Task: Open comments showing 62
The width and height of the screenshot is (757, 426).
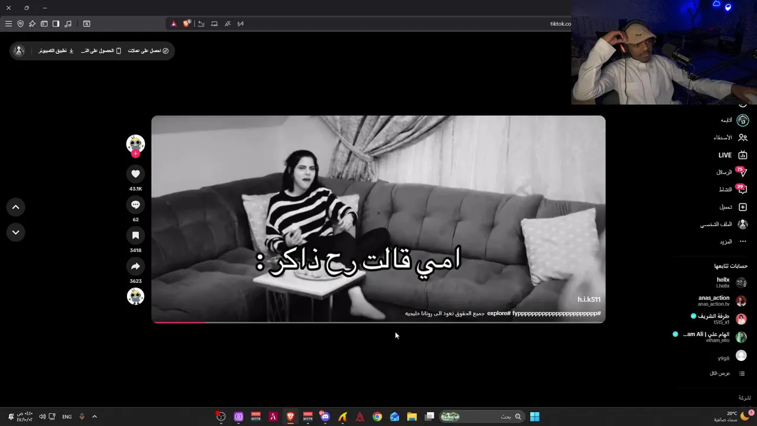Action: click(x=135, y=205)
